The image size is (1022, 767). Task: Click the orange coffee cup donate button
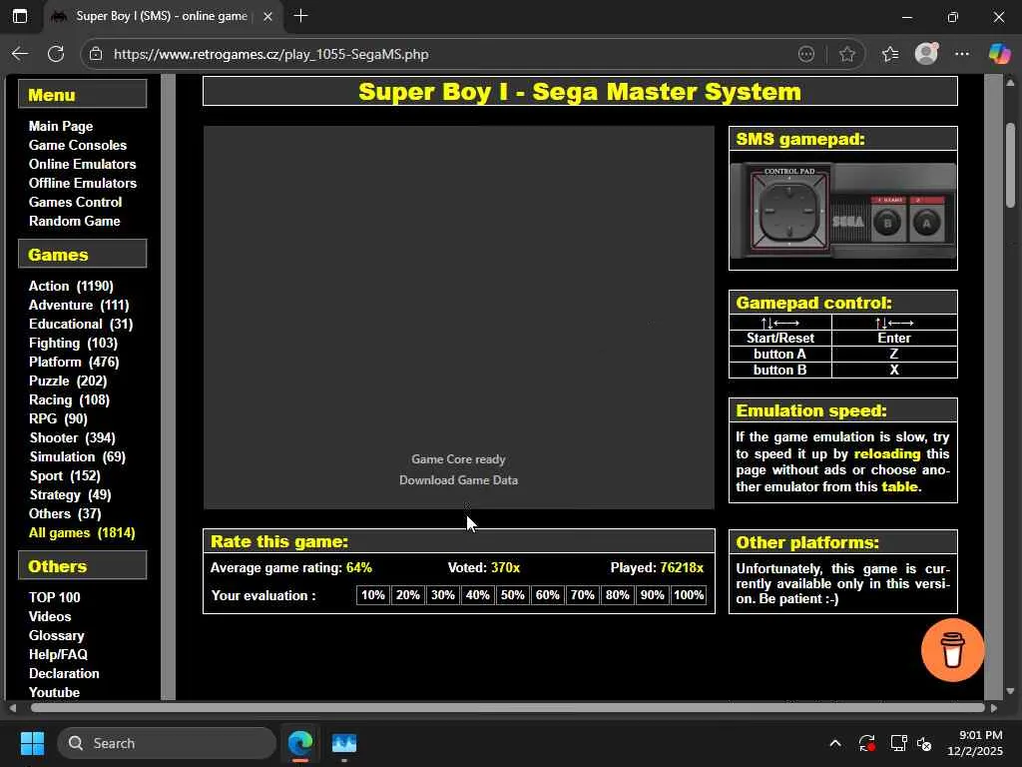(952, 649)
